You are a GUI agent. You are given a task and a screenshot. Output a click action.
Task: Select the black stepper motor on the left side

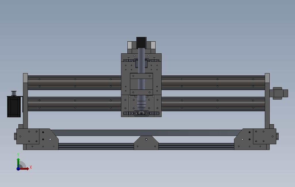point(14,107)
